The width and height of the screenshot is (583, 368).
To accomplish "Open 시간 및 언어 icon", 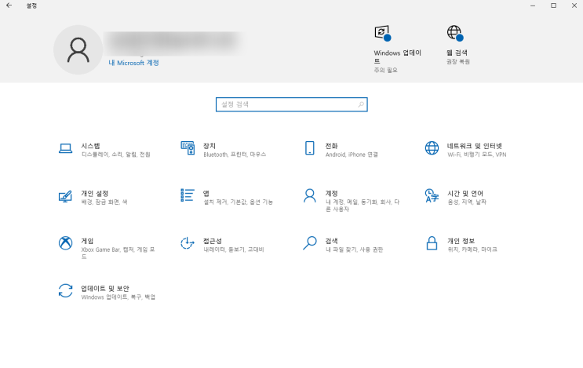I will click(x=432, y=195).
